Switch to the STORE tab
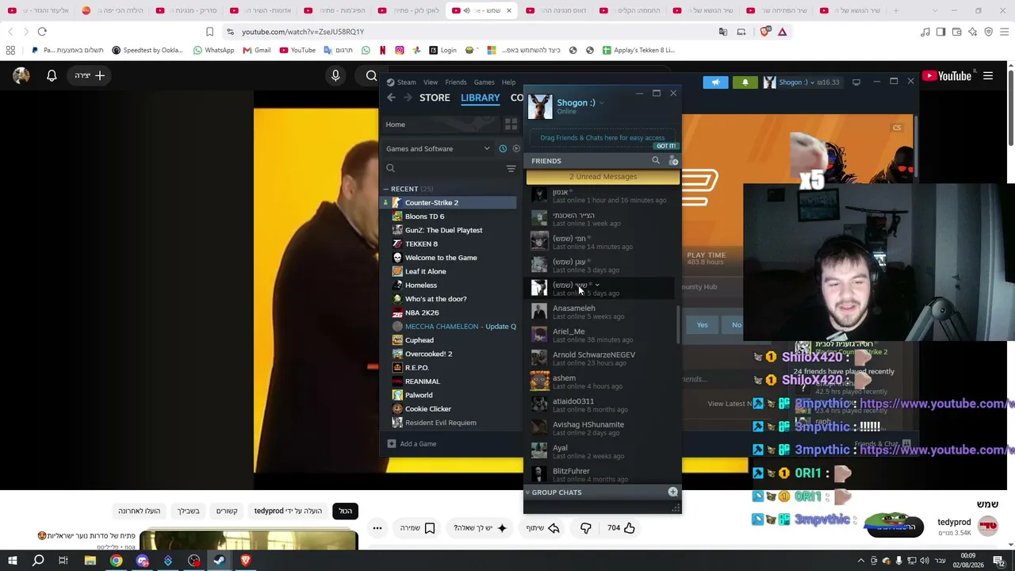The height and width of the screenshot is (571, 1015). [435, 98]
